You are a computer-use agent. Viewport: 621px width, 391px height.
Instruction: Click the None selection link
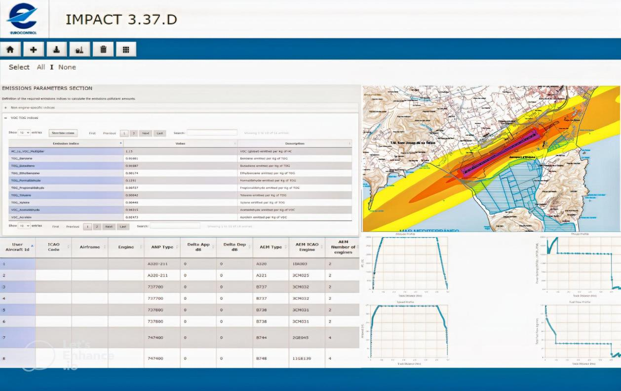[x=67, y=67]
